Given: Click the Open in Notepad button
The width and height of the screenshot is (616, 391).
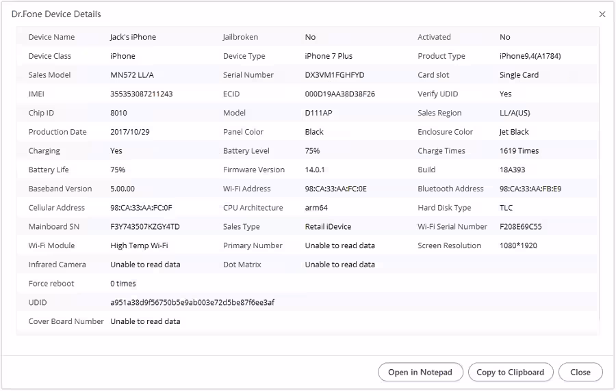Looking at the screenshot, I should click(x=420, y=372).
